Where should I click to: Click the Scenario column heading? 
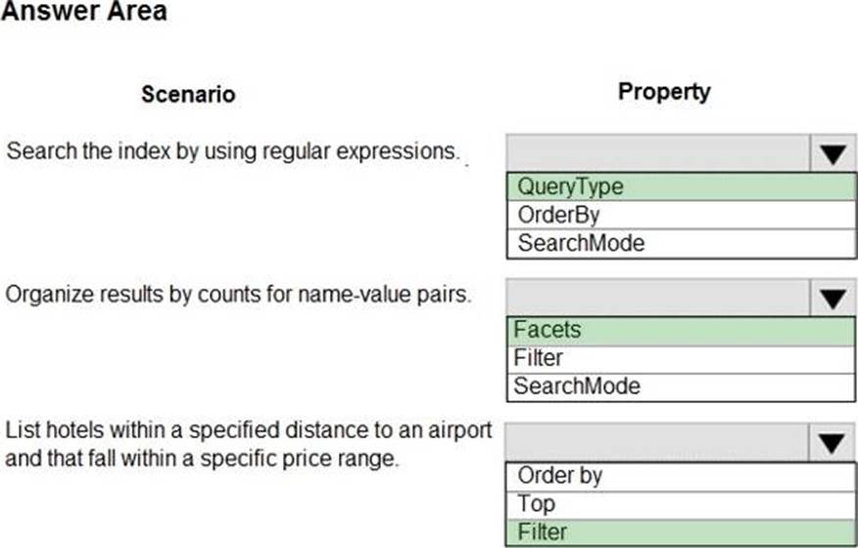coord(188,95)
